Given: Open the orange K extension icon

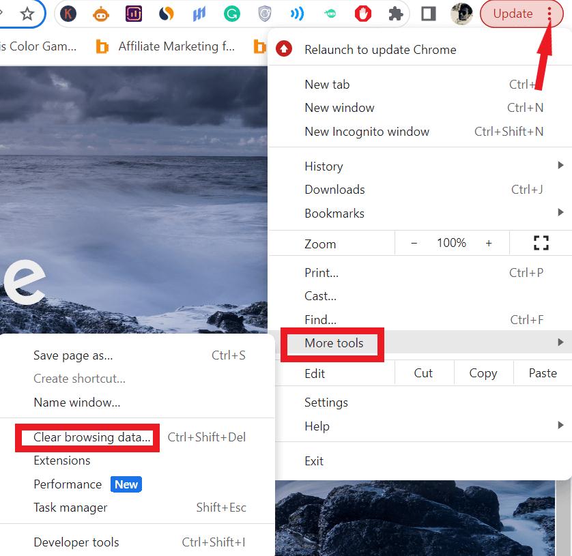Looking at the screenshot, I should click(68, 14).
